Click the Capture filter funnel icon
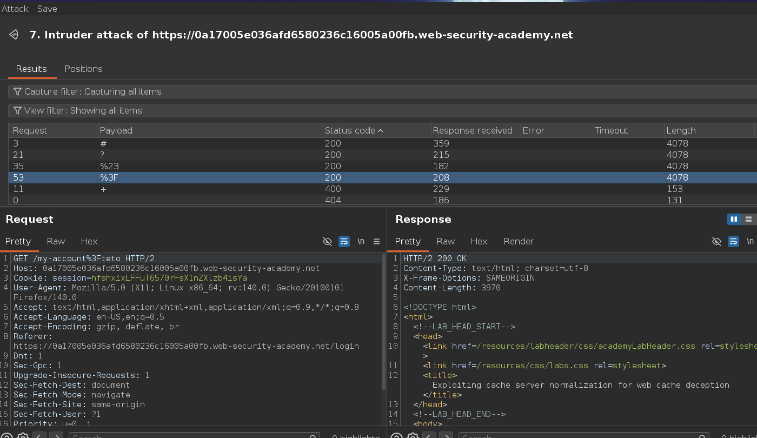 (x=18, y=91)
